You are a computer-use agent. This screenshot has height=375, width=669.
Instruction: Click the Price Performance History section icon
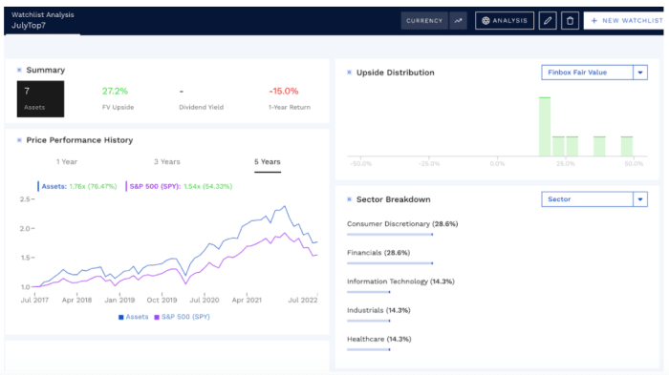19,140
